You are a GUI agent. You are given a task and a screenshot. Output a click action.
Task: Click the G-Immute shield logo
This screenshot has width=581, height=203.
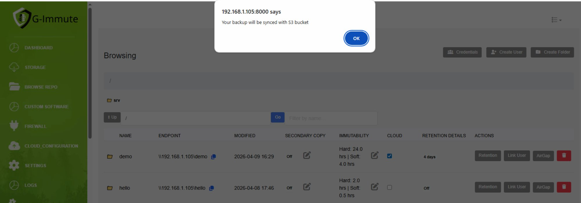[22, 18]
